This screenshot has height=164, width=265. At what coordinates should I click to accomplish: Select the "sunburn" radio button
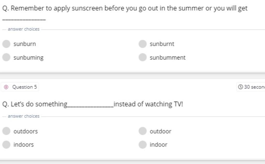[6, 44]
